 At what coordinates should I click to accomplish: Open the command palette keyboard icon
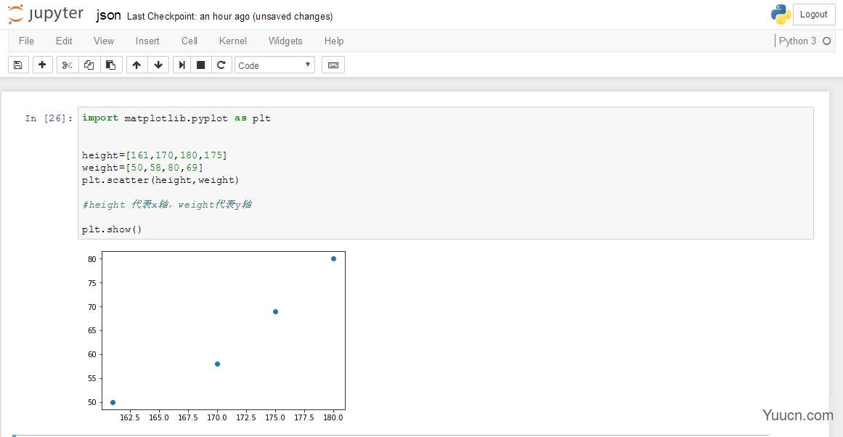click(x=333, y=65)
